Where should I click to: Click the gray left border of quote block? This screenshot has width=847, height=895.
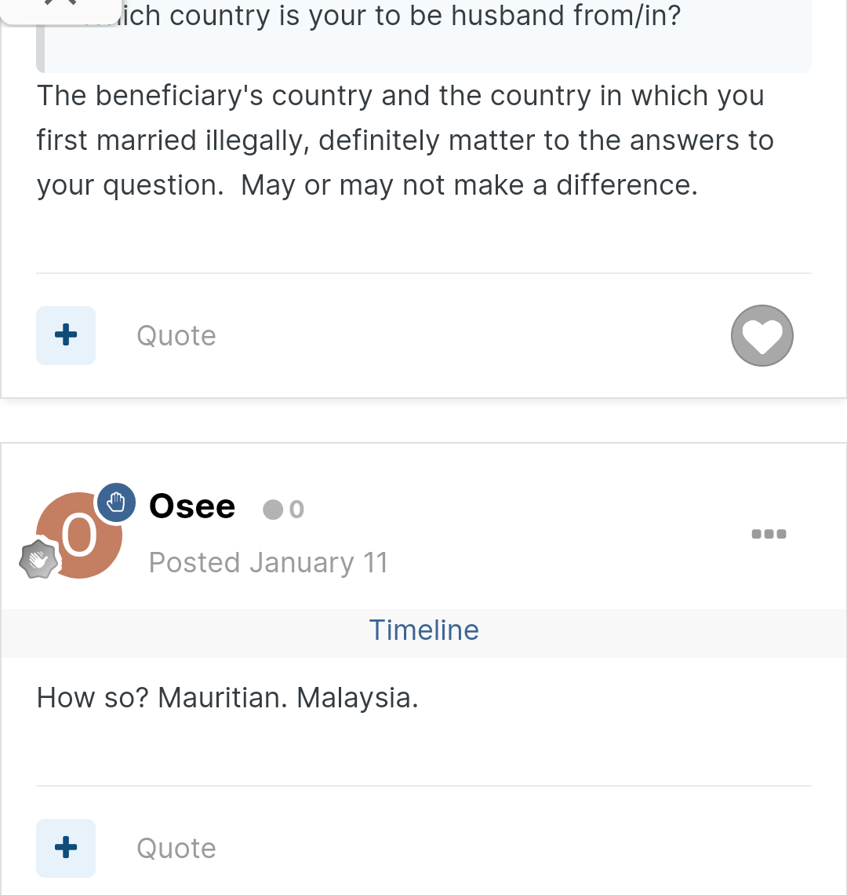[x=40, y=36]
